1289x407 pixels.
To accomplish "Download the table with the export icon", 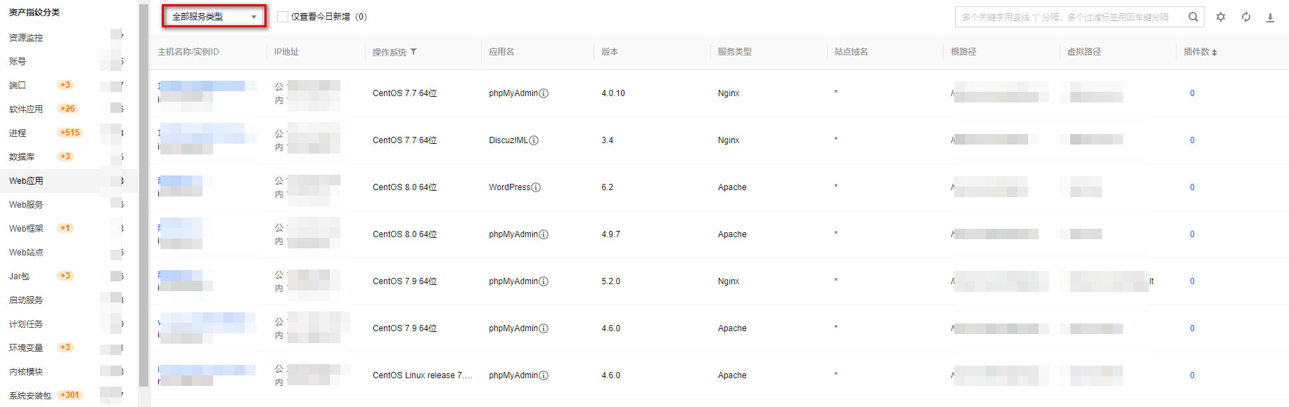I will [x=1270, y=18].
